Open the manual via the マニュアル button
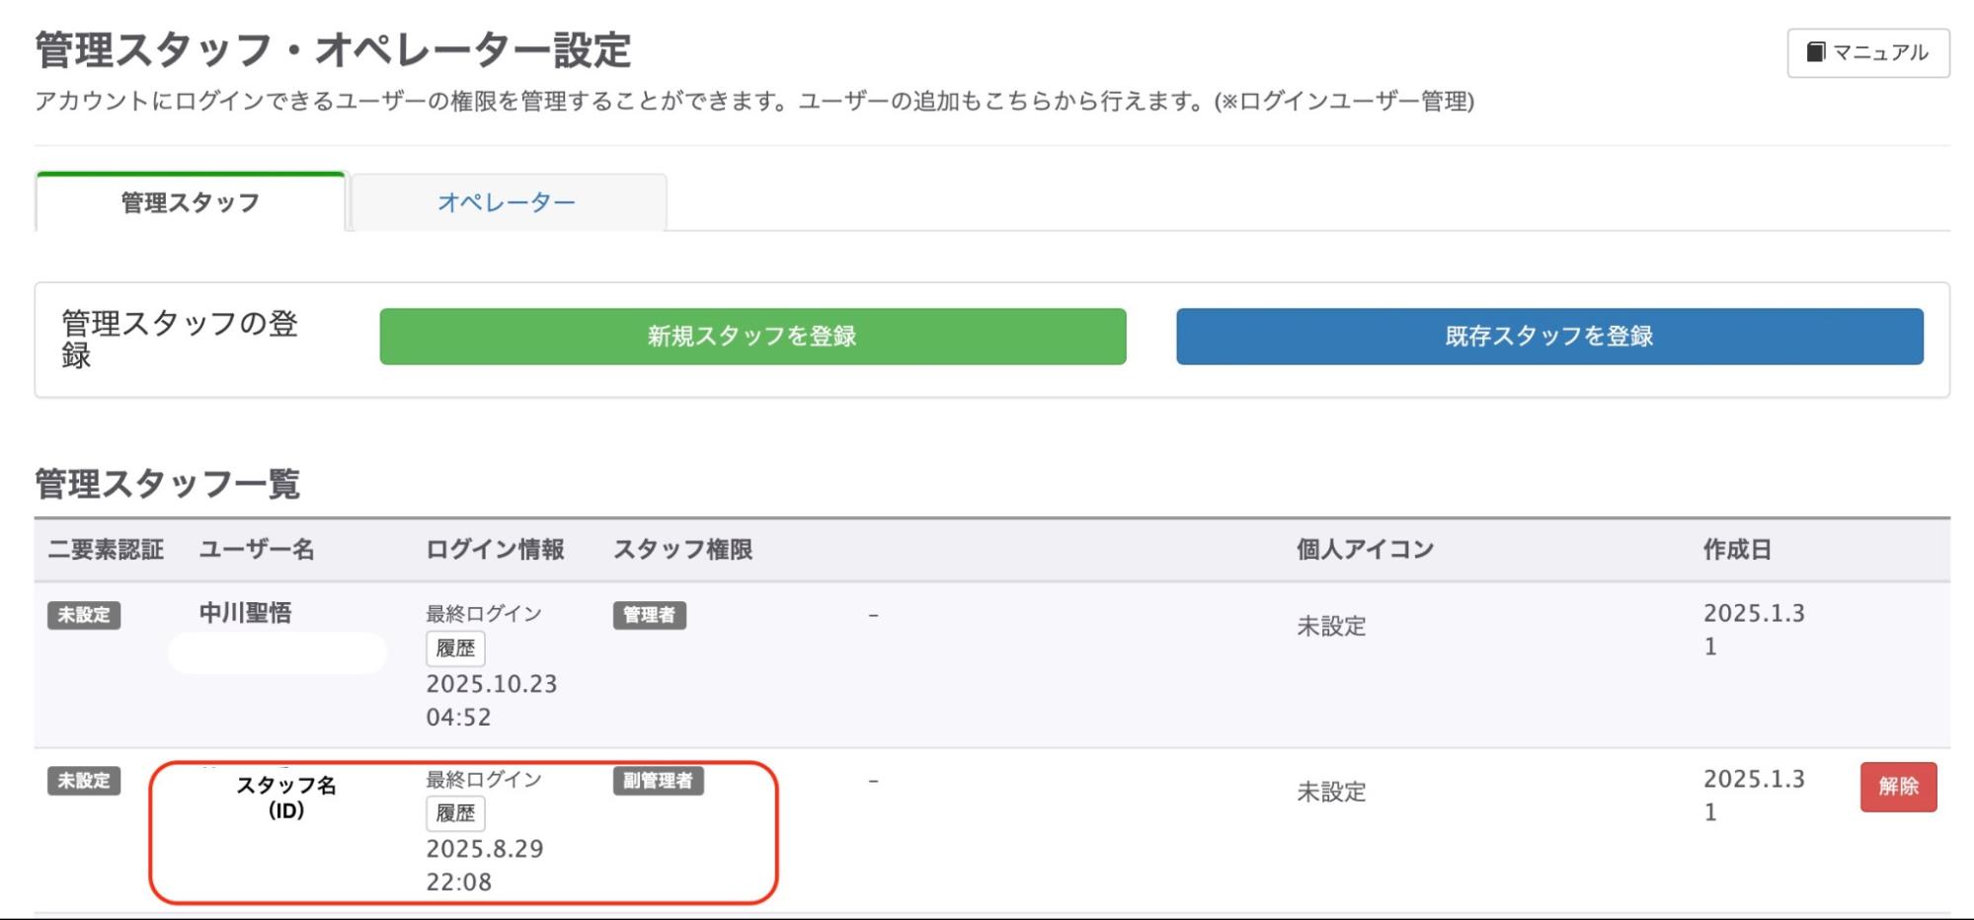 click(x=1866, y=52)
